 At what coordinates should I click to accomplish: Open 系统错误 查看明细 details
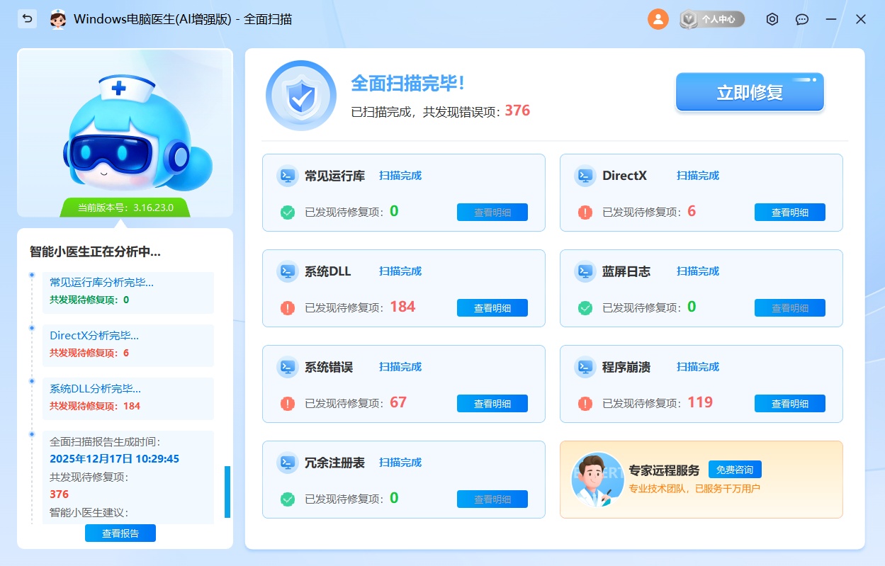[x=492, y=404]
